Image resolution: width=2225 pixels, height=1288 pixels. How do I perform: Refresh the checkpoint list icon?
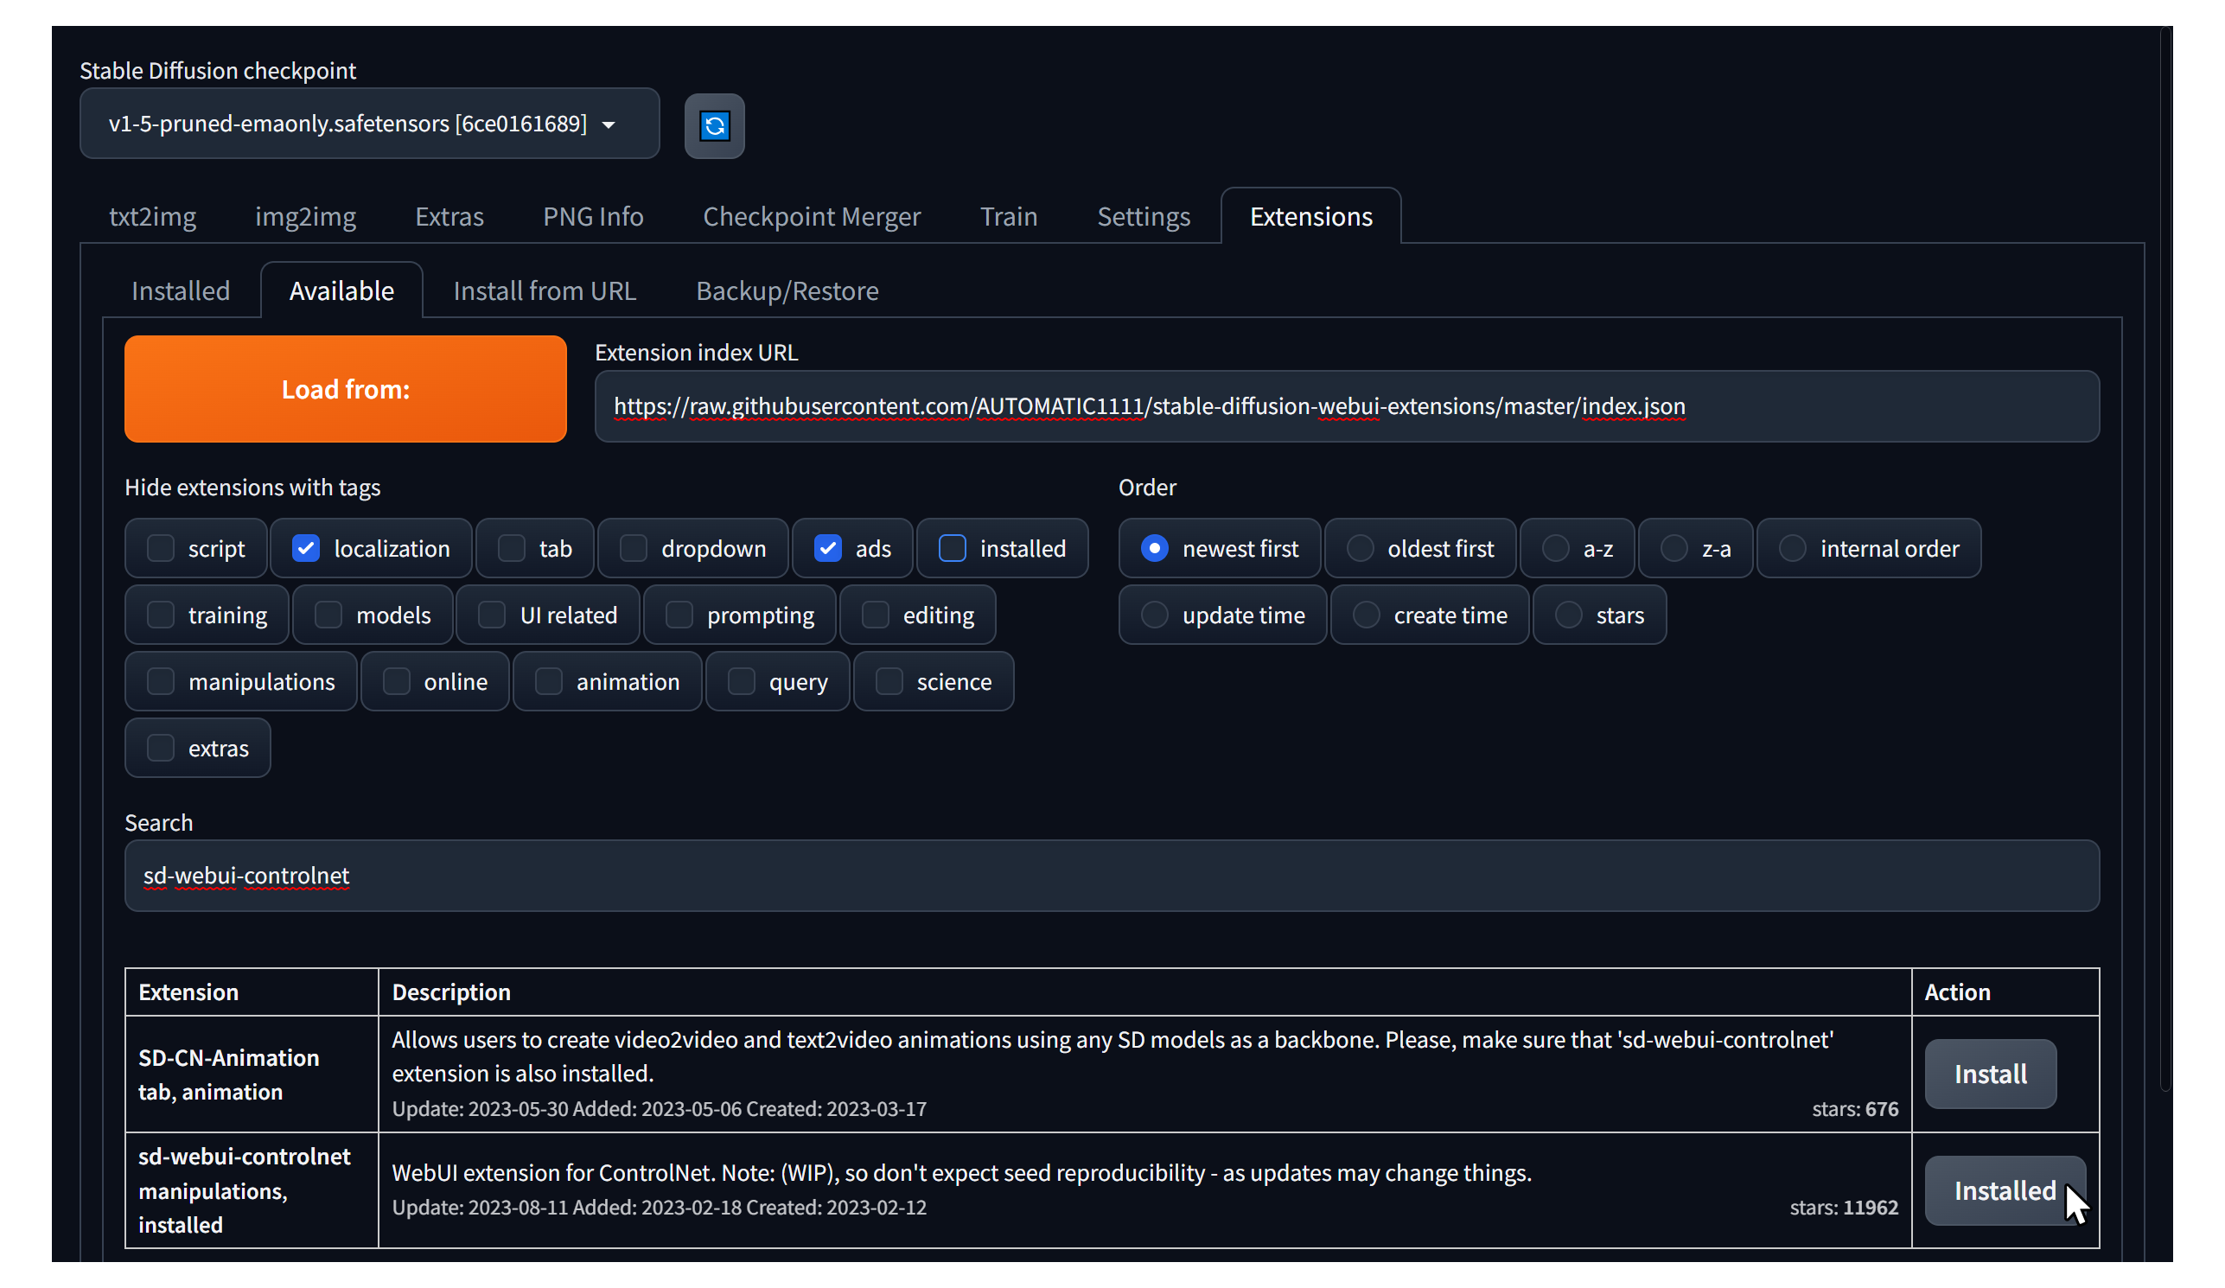point(714,125)
